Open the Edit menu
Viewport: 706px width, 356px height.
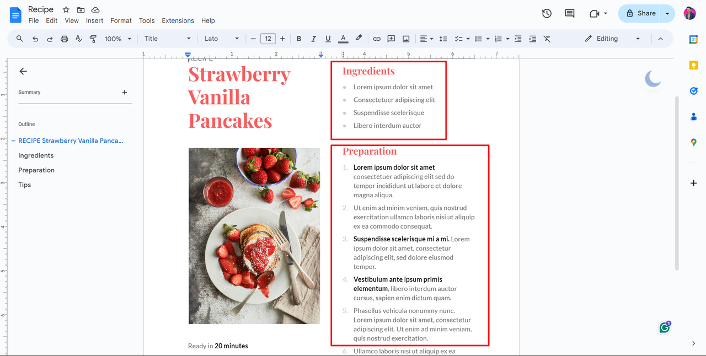click(52, 20)
